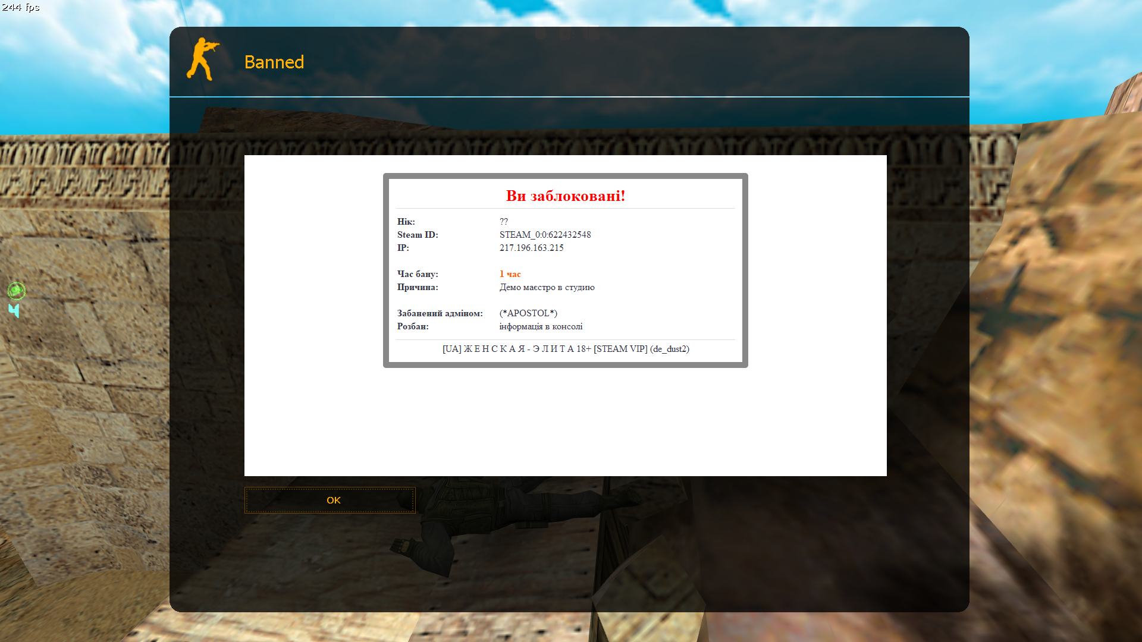Screen dimensions: 1142x642
Task: Click the IP address 217.196.163.215
Action: point(532,248)
